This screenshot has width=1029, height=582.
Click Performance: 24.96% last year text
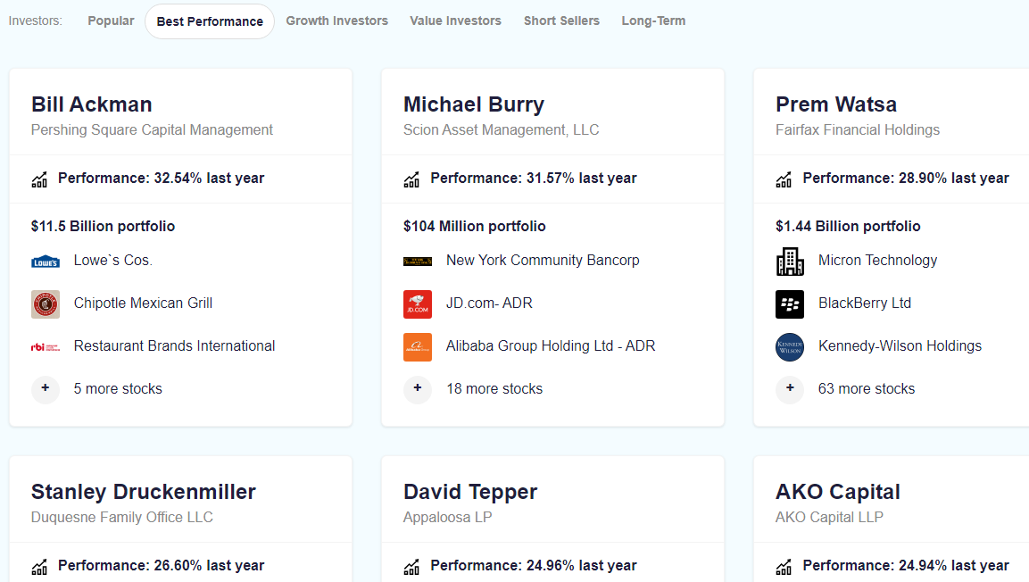click(x=534, y=566)
